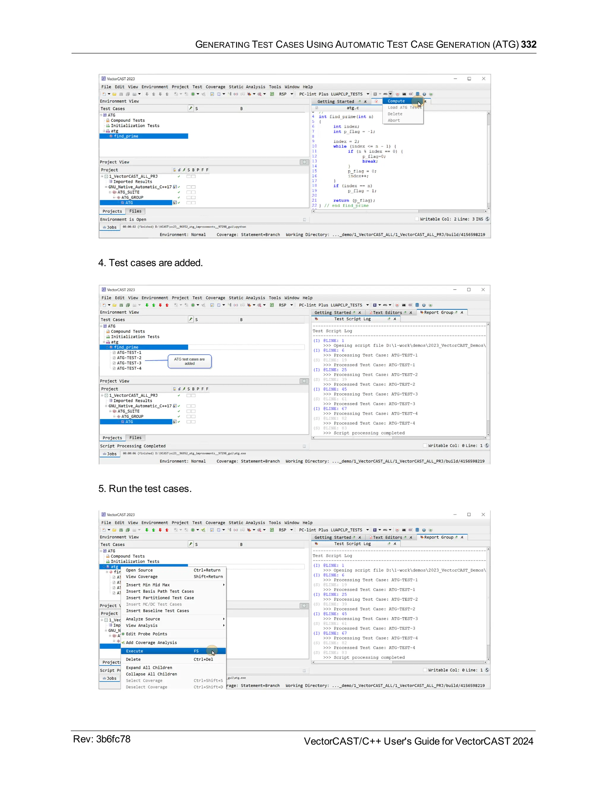Toggle pin button beside Test Cases in atg.c window

pos(191,108)
